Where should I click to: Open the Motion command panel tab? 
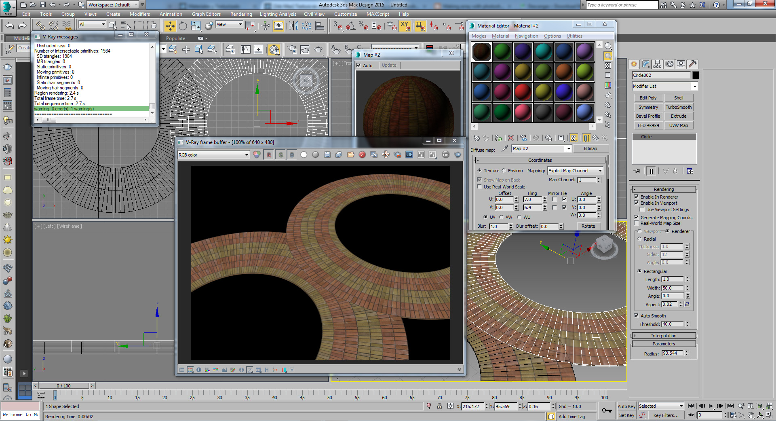(669, 64)
